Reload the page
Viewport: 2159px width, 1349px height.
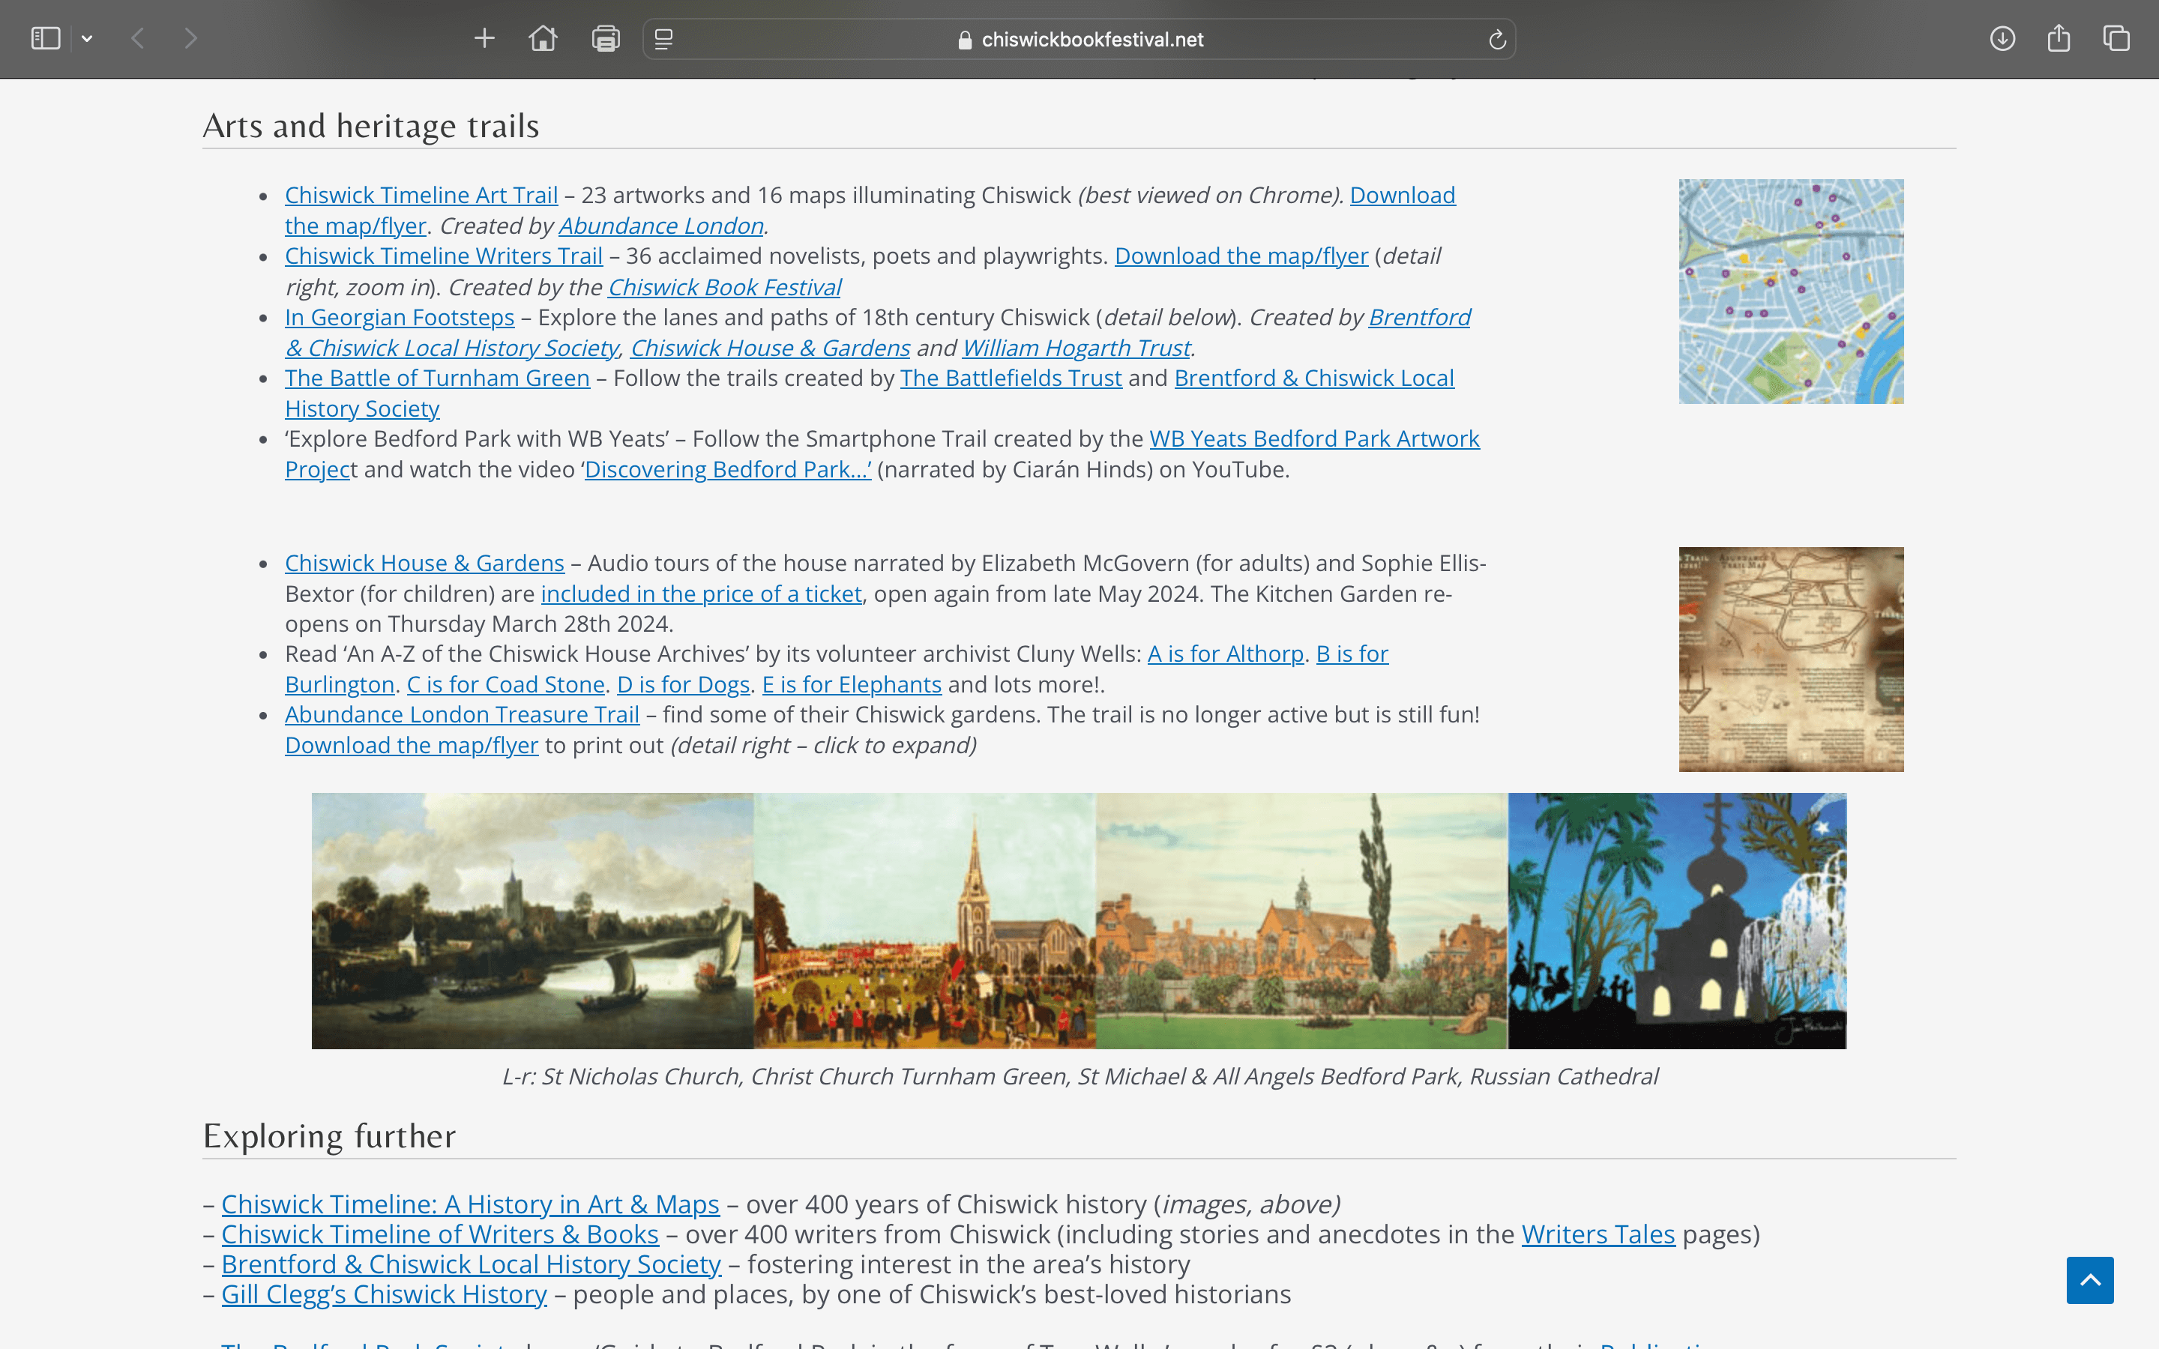point(1497,39)
